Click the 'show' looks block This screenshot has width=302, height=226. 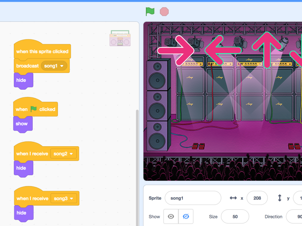[x=23, y=124]
